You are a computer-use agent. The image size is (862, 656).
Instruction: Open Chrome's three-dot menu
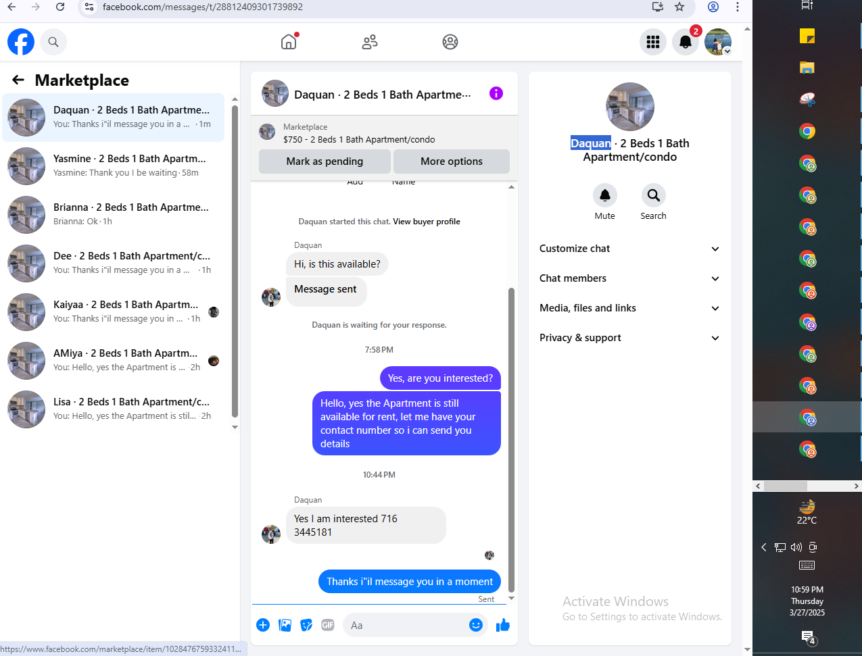tap(738, 7)
